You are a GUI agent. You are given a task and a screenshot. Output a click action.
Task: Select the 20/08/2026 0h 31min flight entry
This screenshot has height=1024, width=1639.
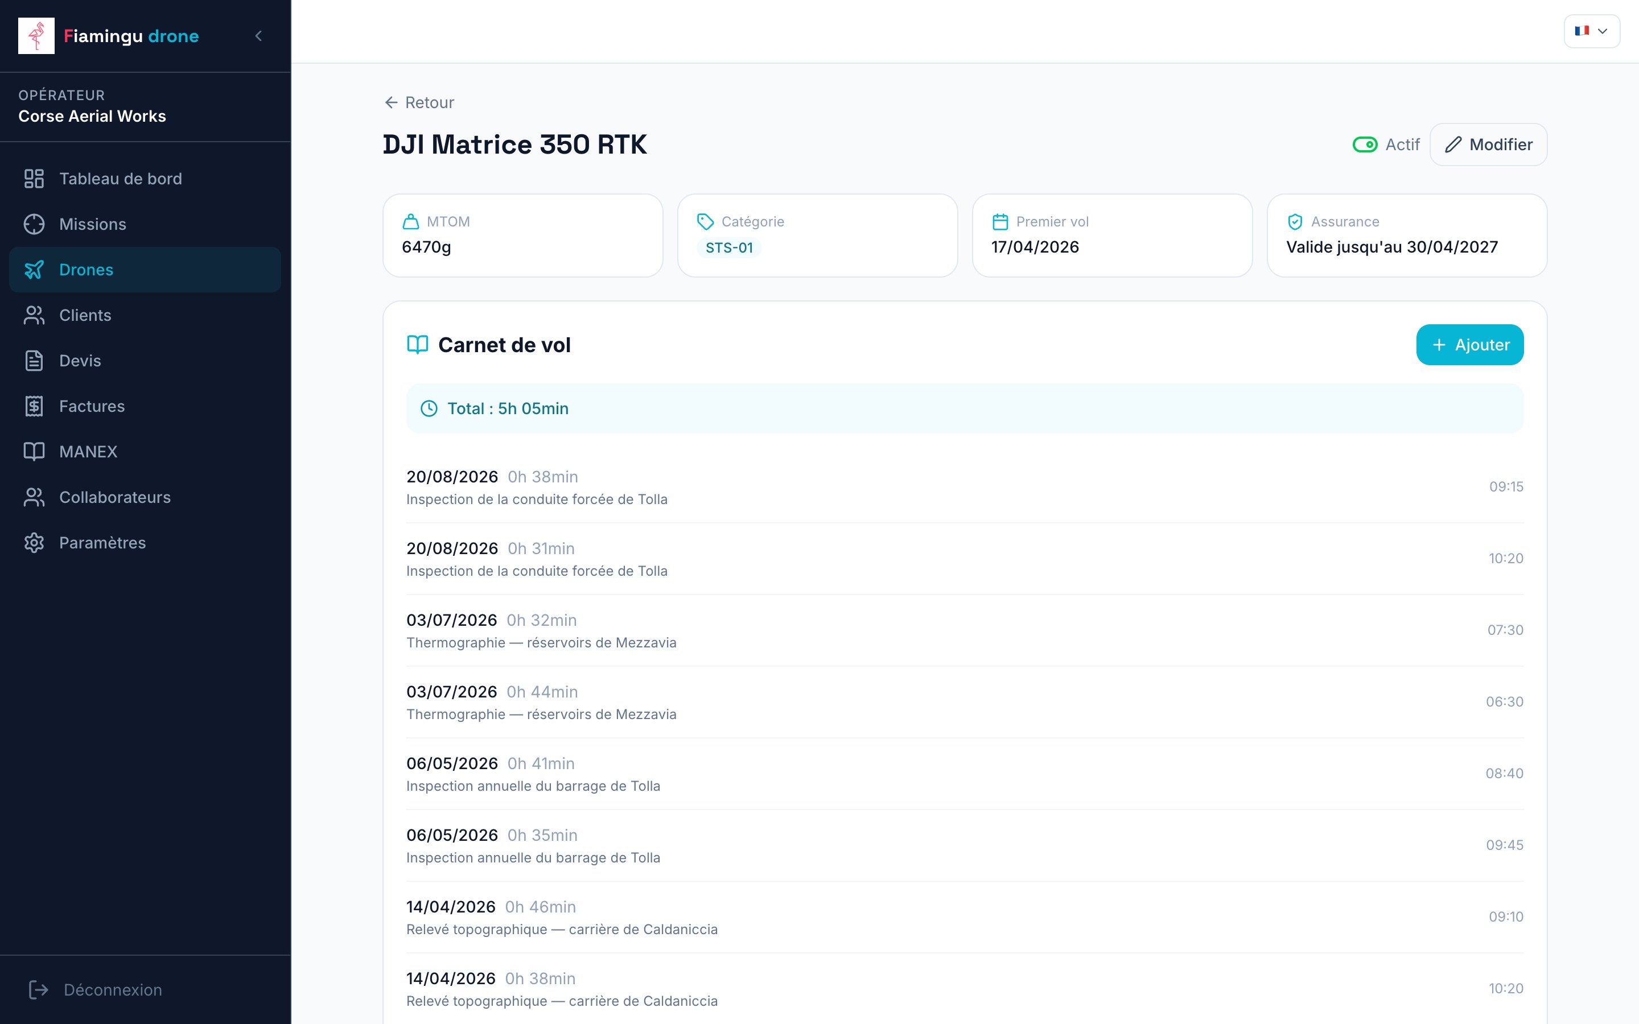pos(965,559)
